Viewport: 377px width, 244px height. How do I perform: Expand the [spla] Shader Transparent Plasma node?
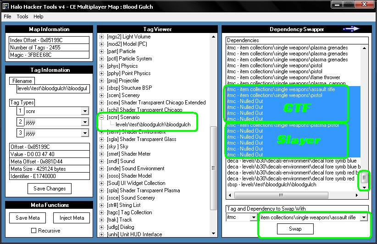pyautogui.click(x=102, y=190)
